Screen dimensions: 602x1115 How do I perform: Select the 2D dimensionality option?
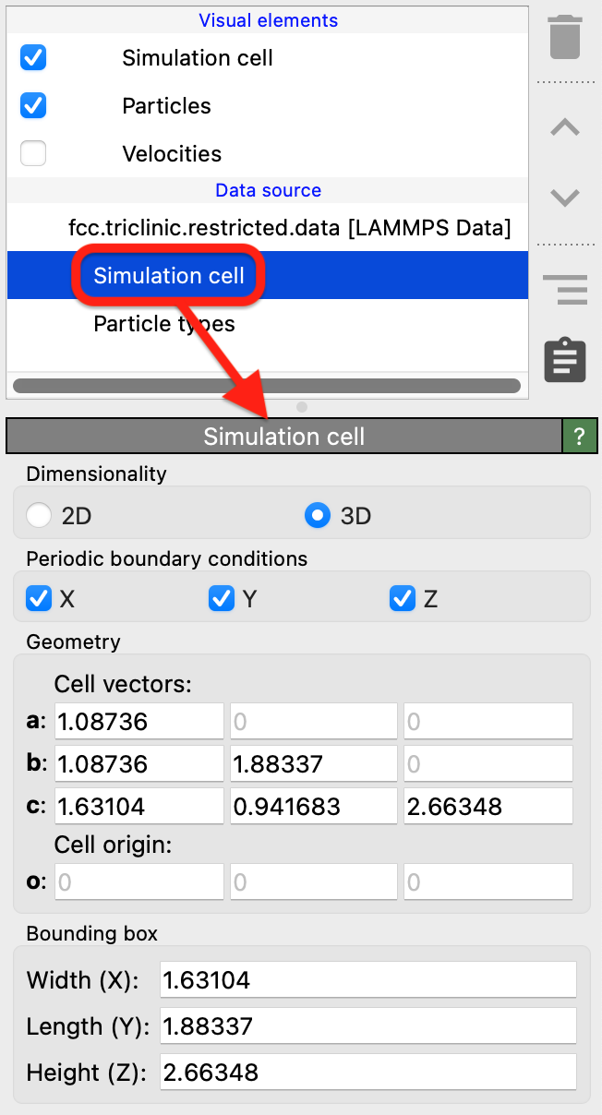pyautogui.click(x=40, y=515)
